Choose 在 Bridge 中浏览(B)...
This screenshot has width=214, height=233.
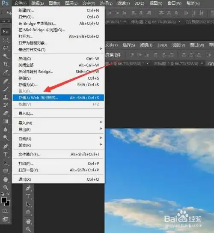(59, 23)
